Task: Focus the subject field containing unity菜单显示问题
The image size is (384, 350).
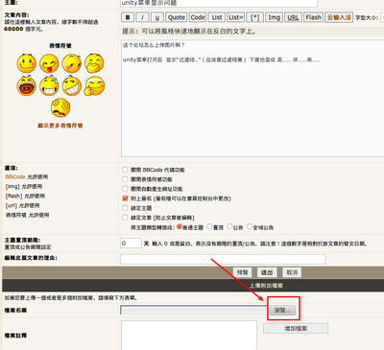Action: pos(219,3)
